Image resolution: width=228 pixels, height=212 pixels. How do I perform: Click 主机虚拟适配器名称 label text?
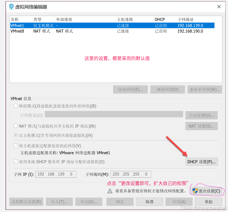[39, 153]
